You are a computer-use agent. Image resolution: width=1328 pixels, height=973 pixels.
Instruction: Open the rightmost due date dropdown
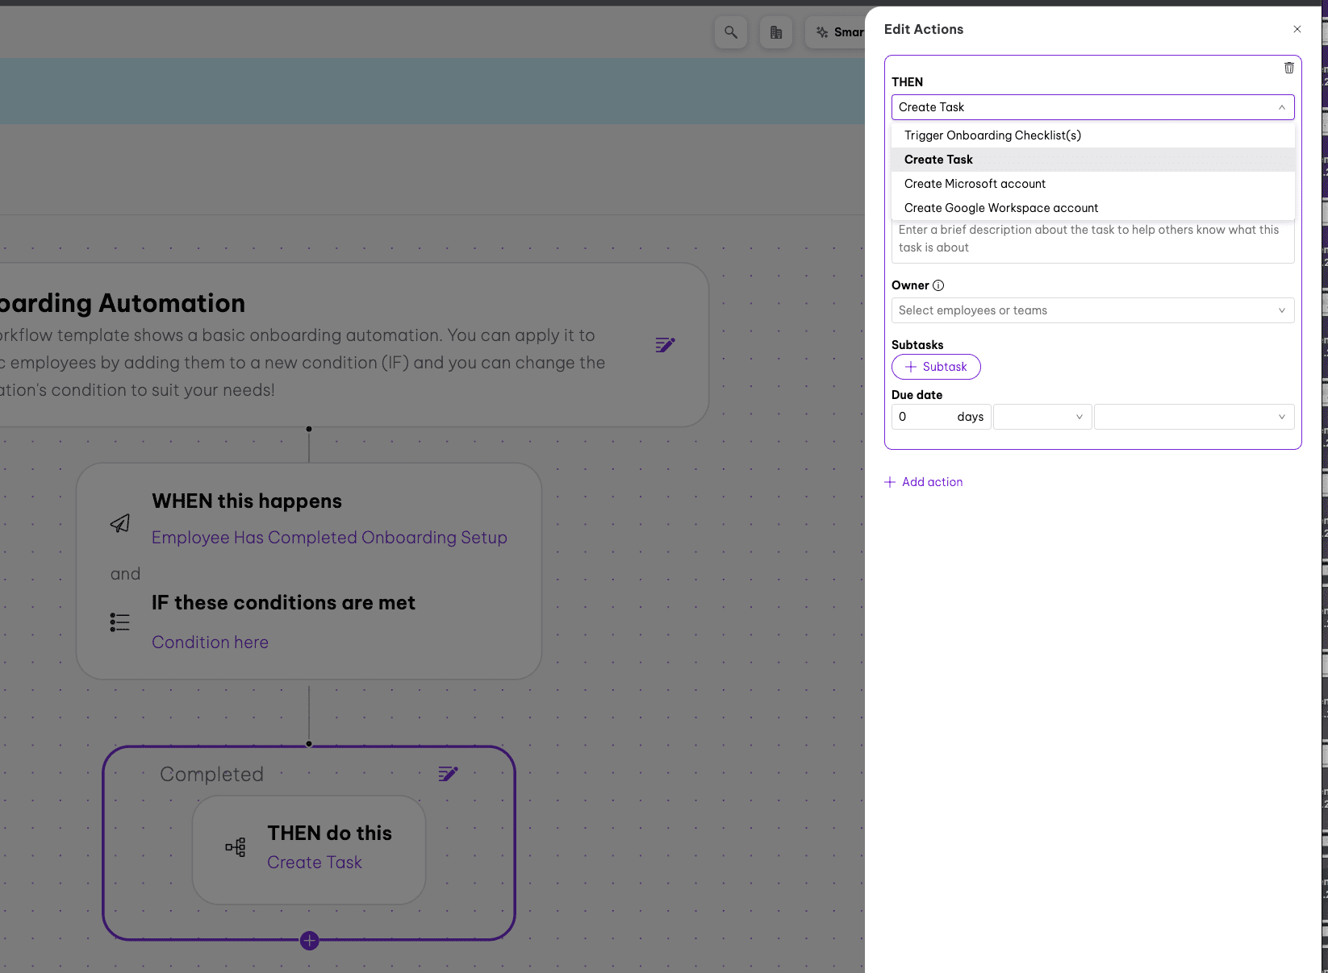1194,417
